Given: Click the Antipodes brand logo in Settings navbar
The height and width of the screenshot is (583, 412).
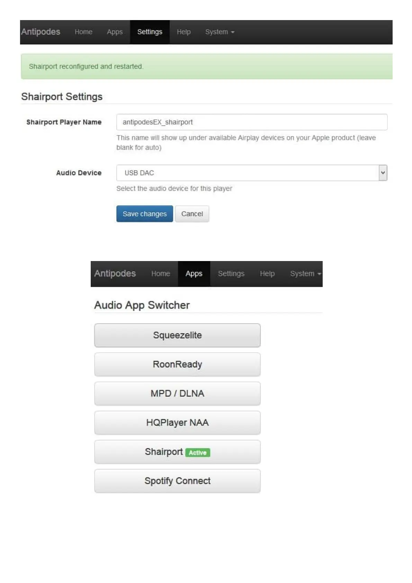Looking at the screenshot, I should (41, 32).
